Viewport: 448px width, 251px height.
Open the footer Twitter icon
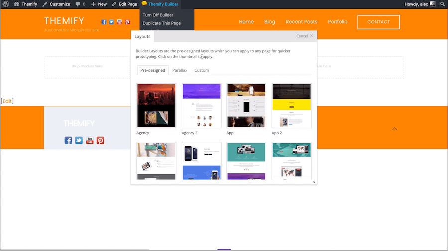(x=79, y=140)
